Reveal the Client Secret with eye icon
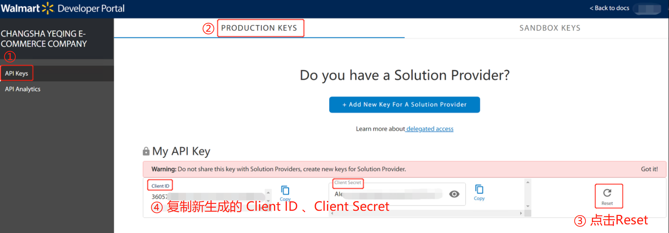Image resolution: width=669 pixels, height=233 pixels. [x=454, y=194]
